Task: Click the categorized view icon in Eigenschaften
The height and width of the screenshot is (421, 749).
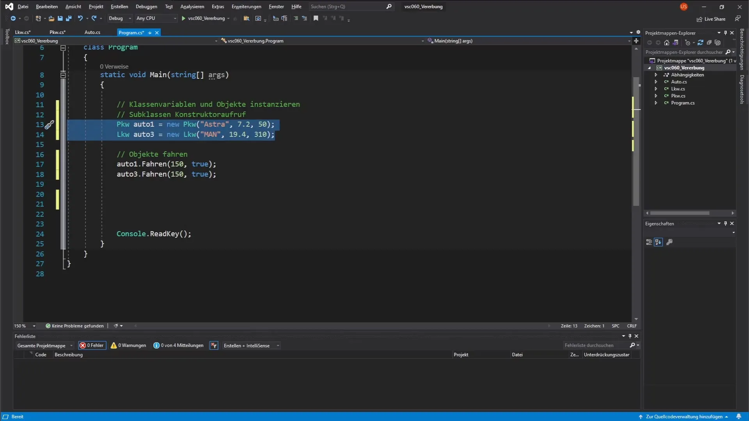Action: tap(649, 242)
